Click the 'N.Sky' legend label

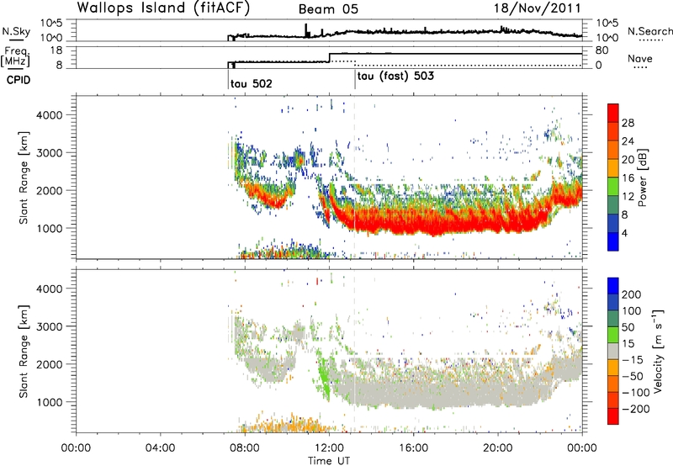[x=16, y=31]
